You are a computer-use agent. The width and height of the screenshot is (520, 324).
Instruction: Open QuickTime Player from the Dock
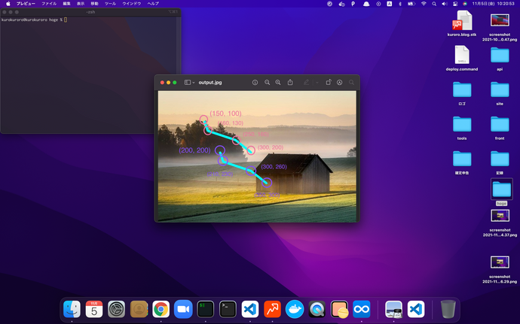(317, 309)
